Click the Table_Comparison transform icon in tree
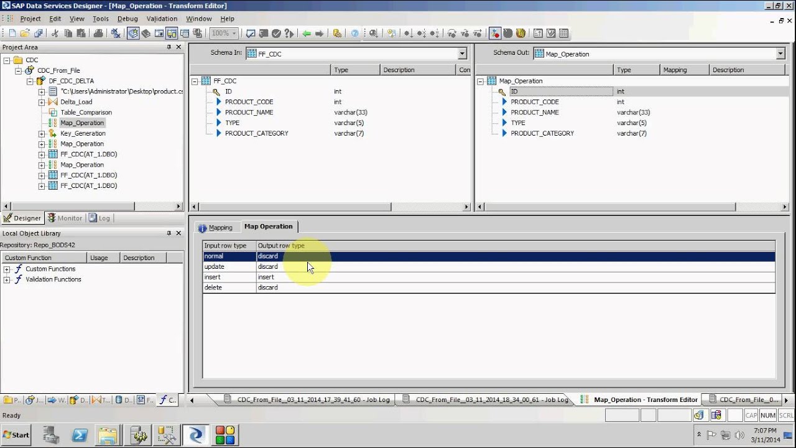Screen dimensions: 796x448 53,113
